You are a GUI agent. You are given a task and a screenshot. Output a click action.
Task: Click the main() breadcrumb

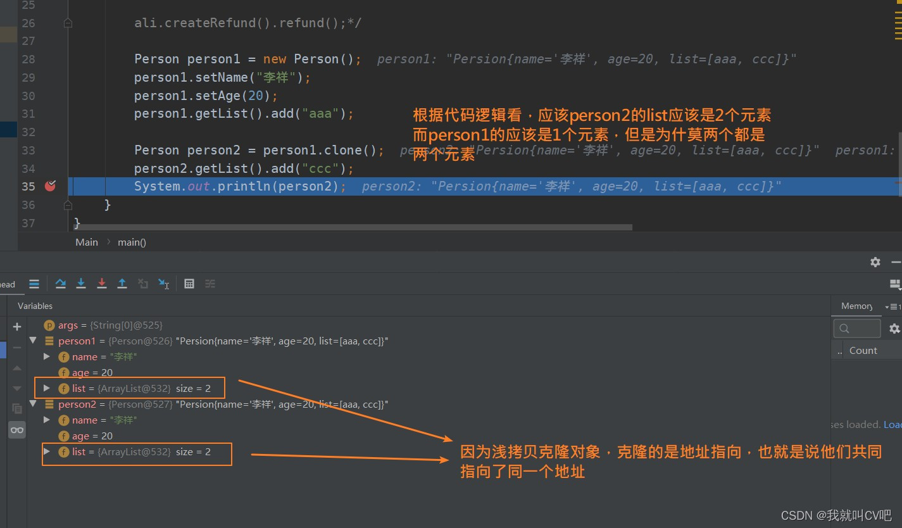pyautogui.click(x=132, y=242)
